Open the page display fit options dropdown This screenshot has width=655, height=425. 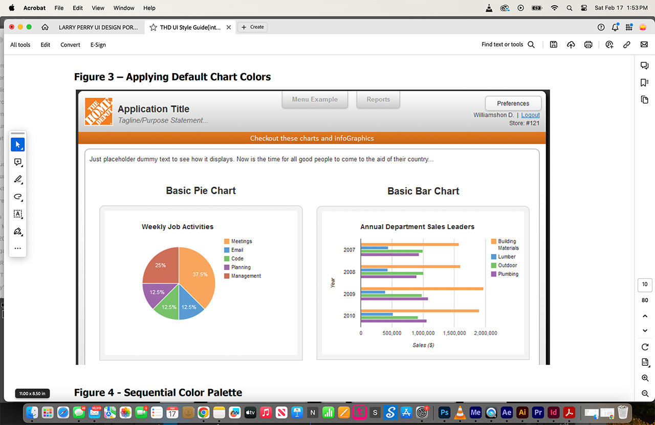pos(645,362)
